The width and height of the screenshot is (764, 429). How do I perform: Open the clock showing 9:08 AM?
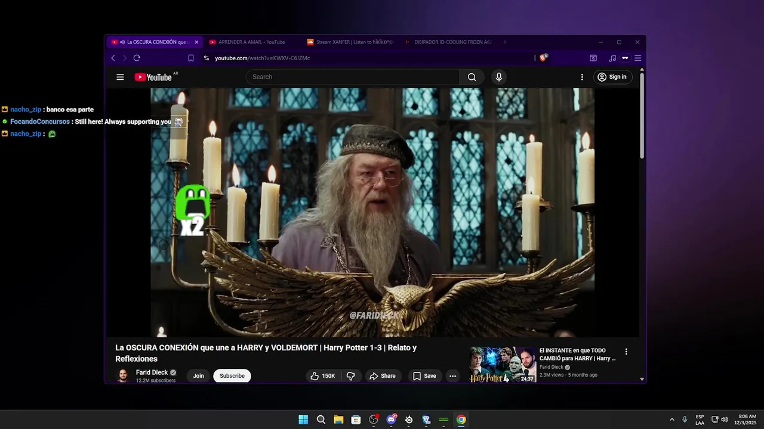[x=747, y=419]
